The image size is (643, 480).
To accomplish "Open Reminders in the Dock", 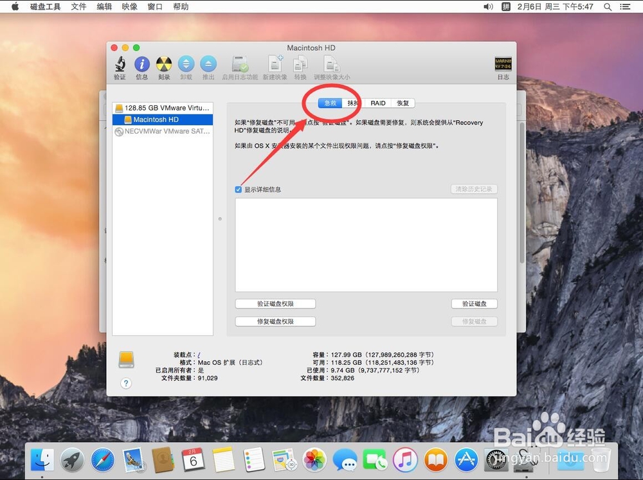I will (254, 459).
